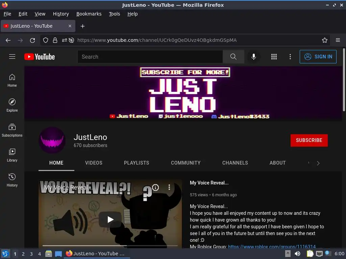Viewport: 346px width, 259px height.
Task: View site security lock info
Action: pos(55,40)
